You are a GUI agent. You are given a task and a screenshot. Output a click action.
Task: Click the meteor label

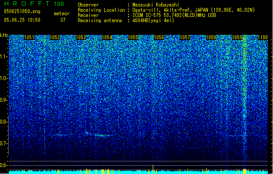coord(62,13)
